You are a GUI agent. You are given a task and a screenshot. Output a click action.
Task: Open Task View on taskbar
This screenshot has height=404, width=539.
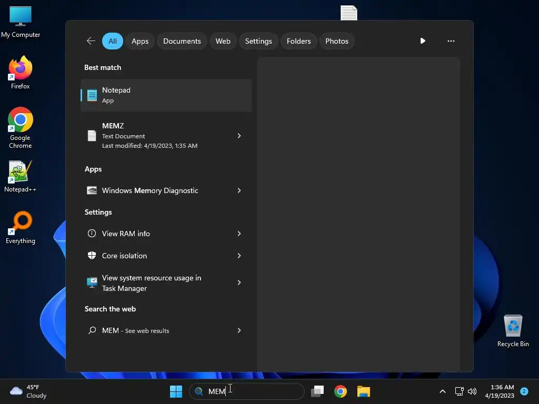[317, 391]
